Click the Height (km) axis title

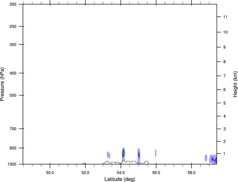click(x=235, y=84)
